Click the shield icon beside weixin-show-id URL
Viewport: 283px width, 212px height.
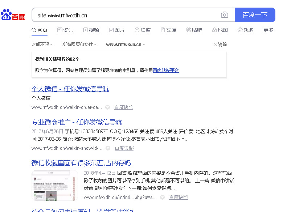108,148
